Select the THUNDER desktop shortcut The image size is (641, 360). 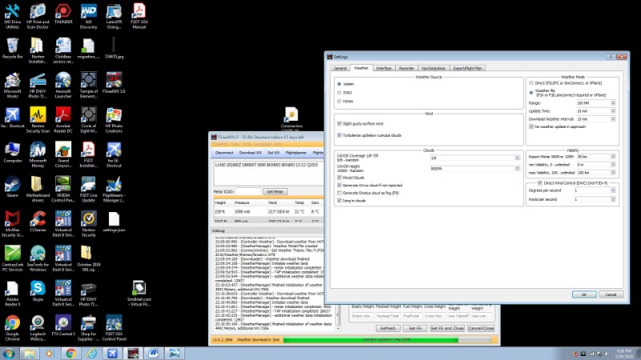pyautogui.click(x=63, y=14)
